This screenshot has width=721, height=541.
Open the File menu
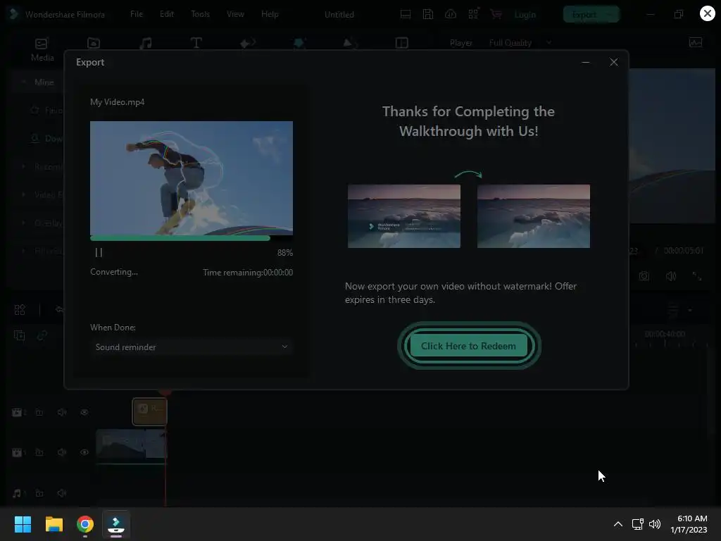[x=137, y=14]
